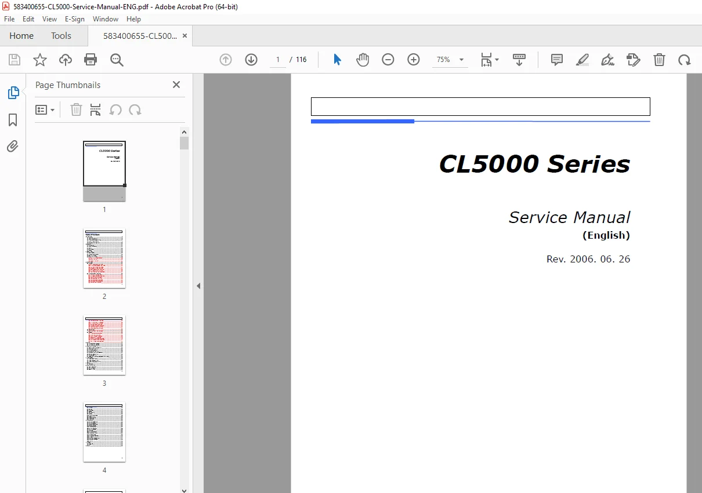The height and width of the screenshot is (493, 702).
Task: Click the Save file icon
Action: (x=15, y=60)
